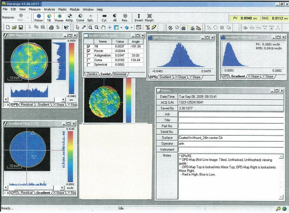Select the Astig. removal icon
Viewport: 289px width, 213px height.
[x=69, y=17]
